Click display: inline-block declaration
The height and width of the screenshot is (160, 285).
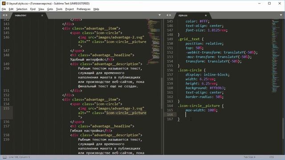pos(208,75)
